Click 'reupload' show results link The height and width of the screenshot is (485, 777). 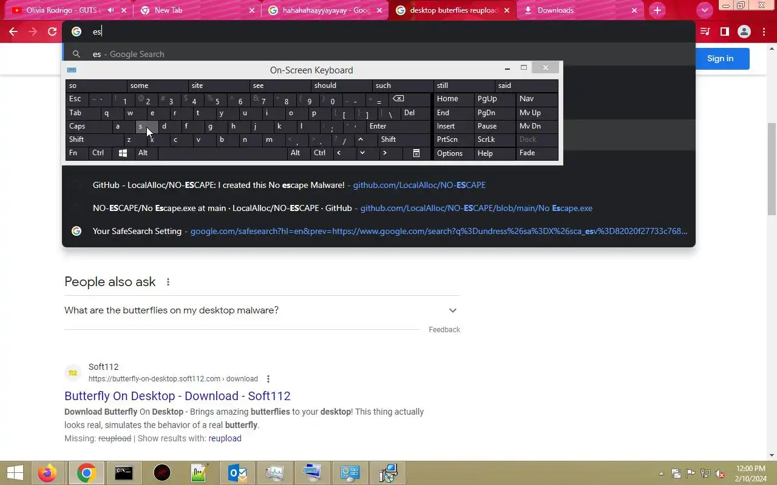225,438
